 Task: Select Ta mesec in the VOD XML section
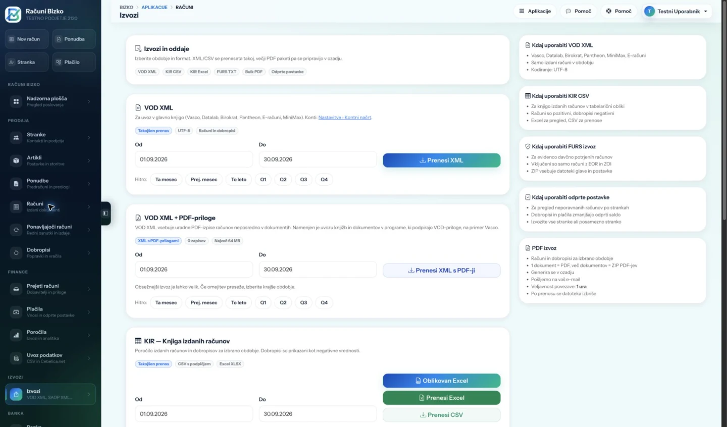point(166,179)
